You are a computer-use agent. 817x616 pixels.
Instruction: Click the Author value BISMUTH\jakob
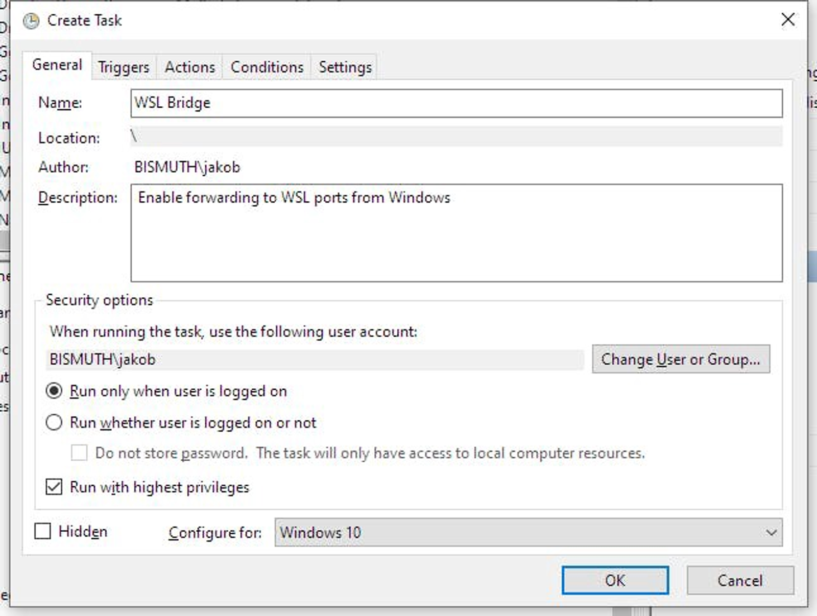pyautogui.click(x=187, y=167)
